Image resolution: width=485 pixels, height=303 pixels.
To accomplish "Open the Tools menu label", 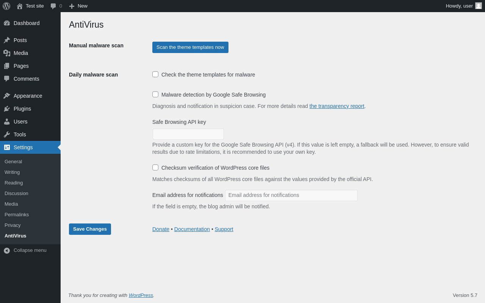I will (x=20, y=134).
